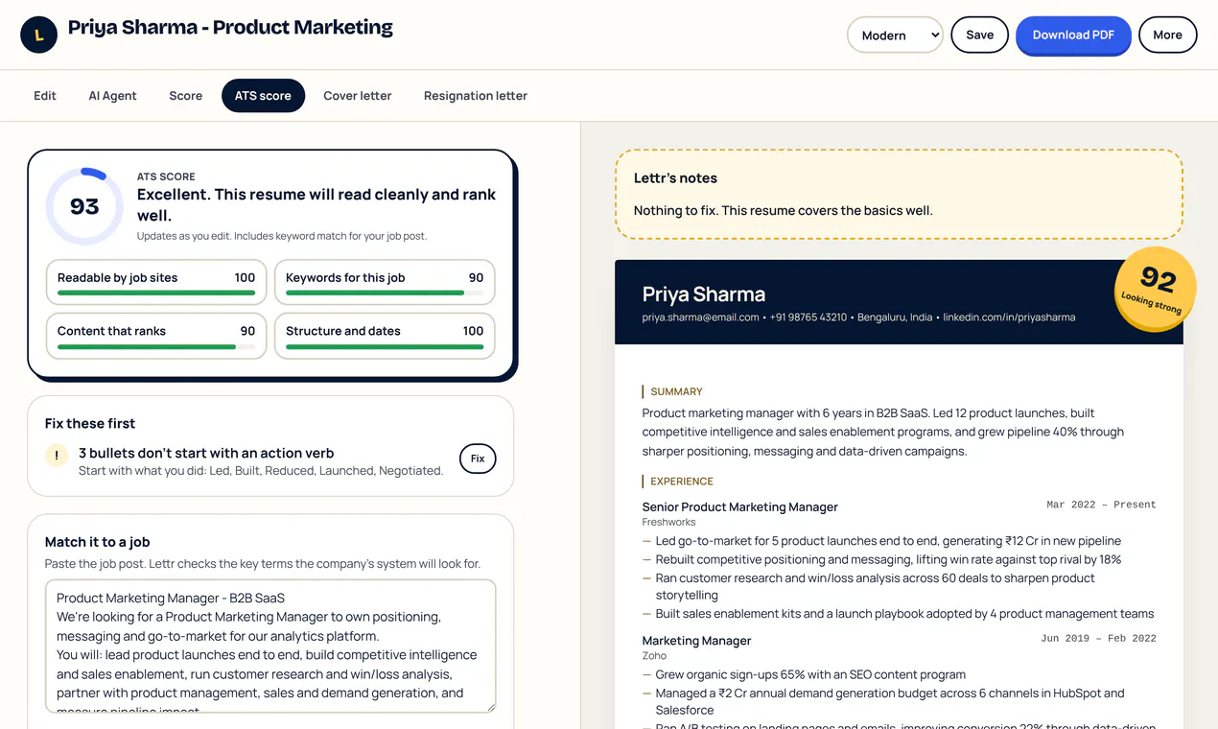Click the yellow 92 Looking strong badge
The image size is (1218, 729).
1155,290
